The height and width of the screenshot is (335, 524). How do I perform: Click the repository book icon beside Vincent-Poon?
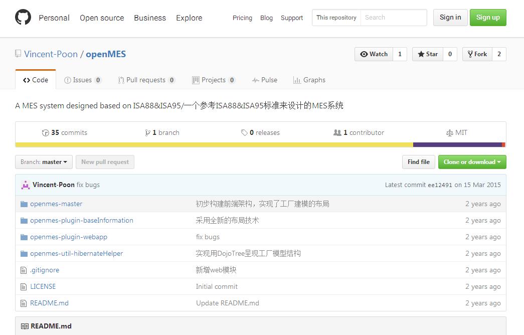coord(18,54)
